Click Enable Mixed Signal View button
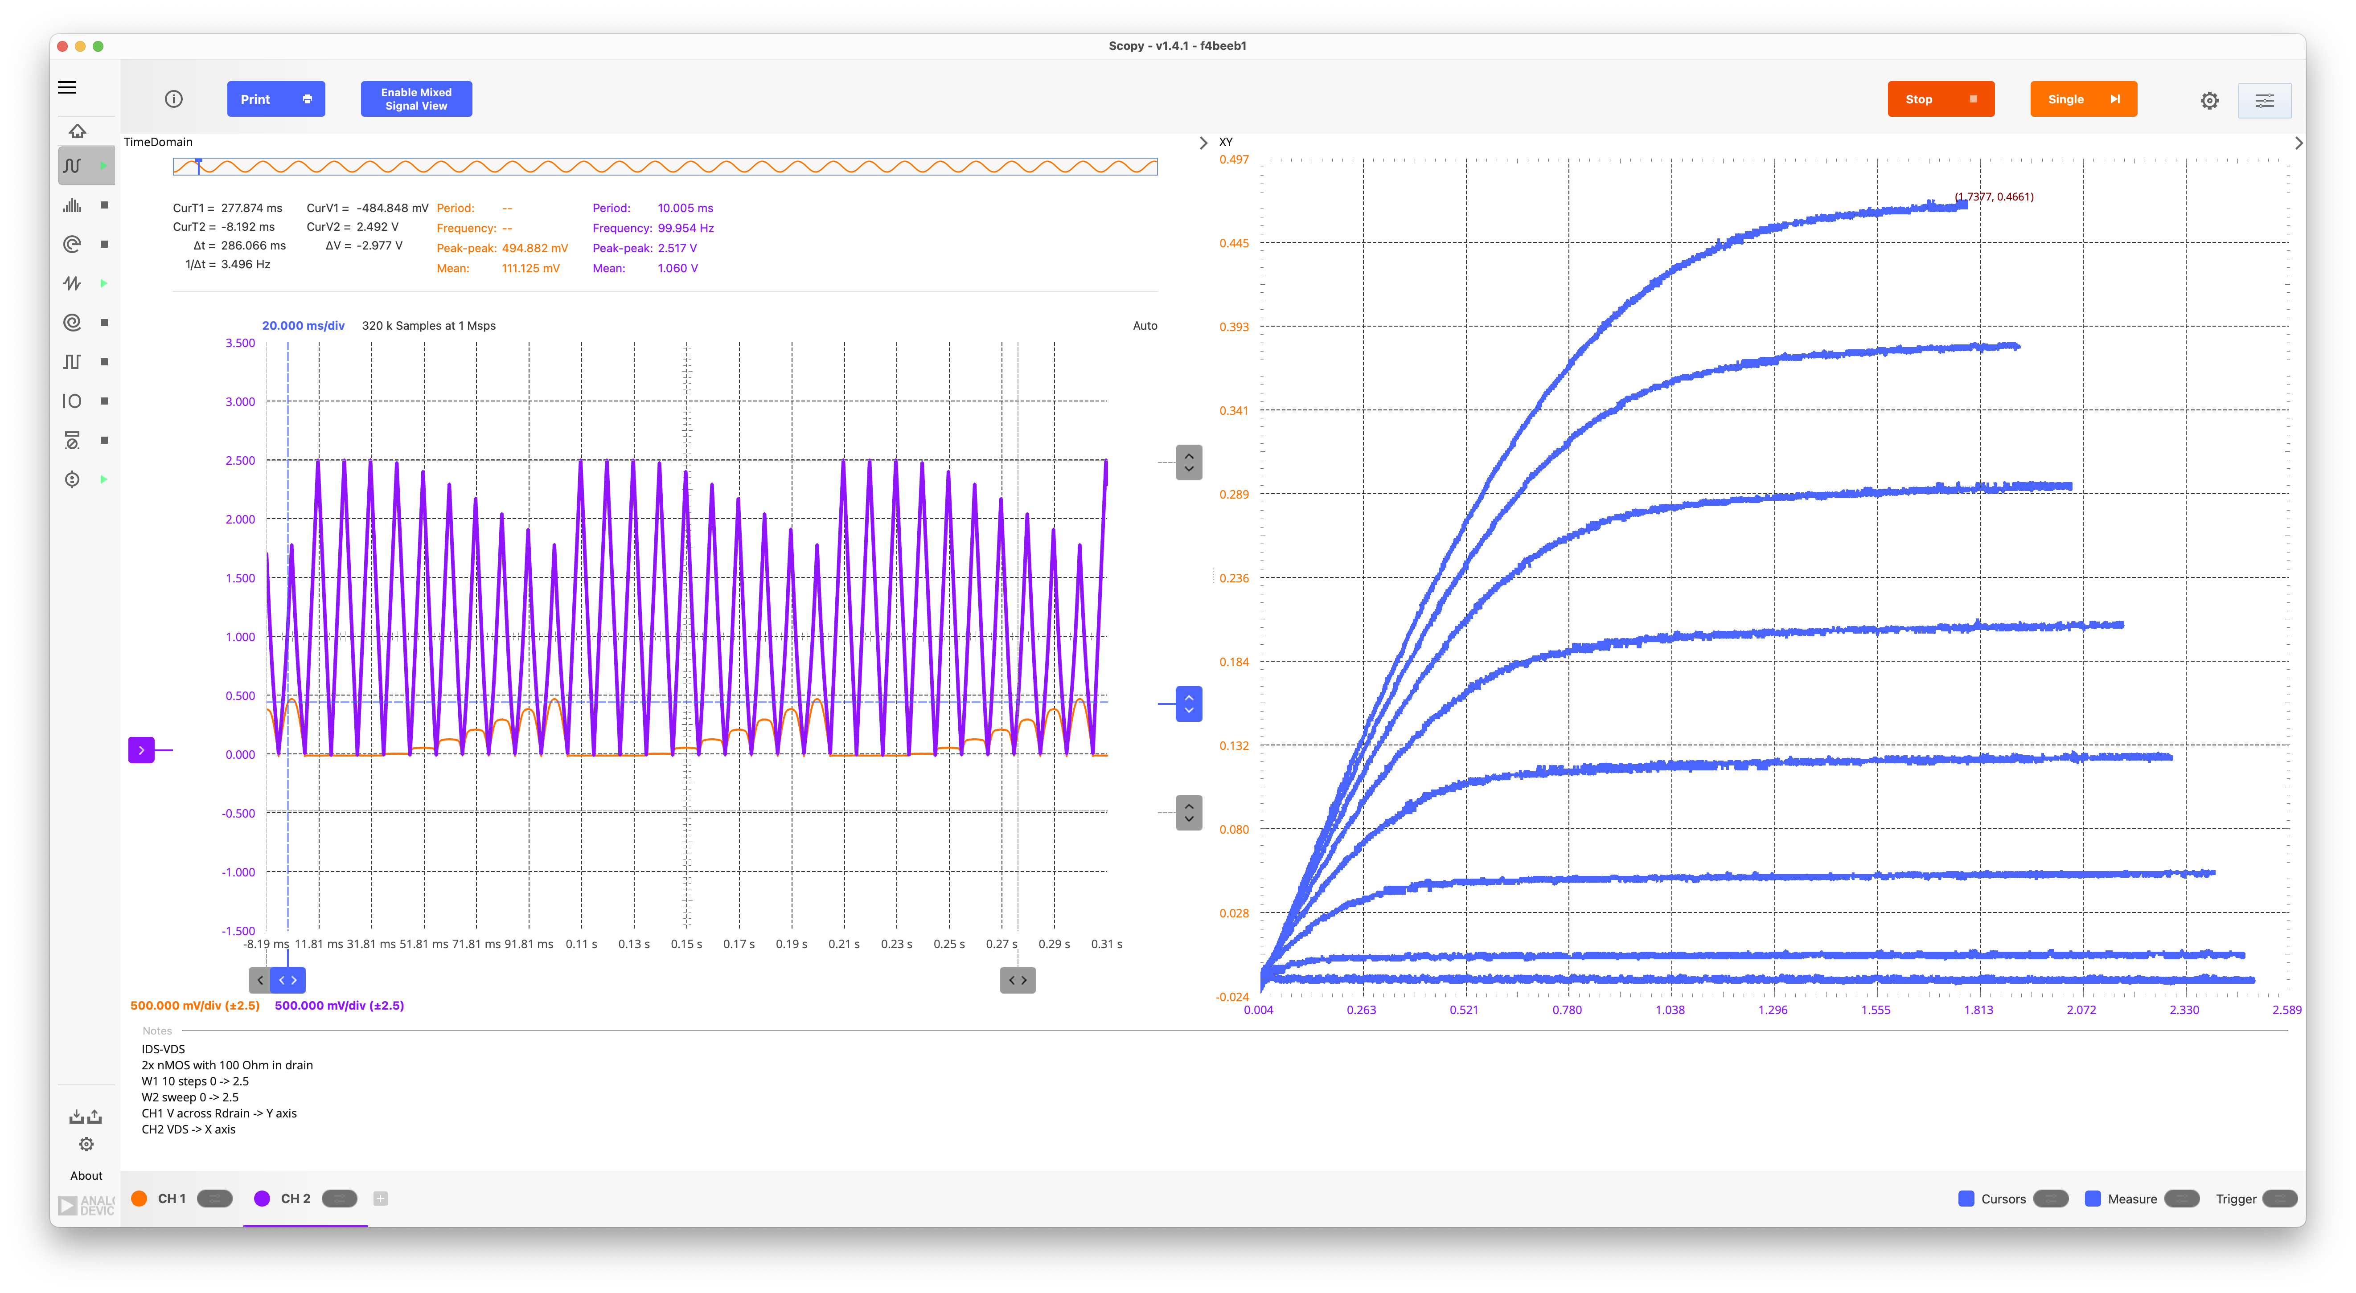This screenshot has height=1293, width=2356. pyautogui.click(x=416, y=99)
